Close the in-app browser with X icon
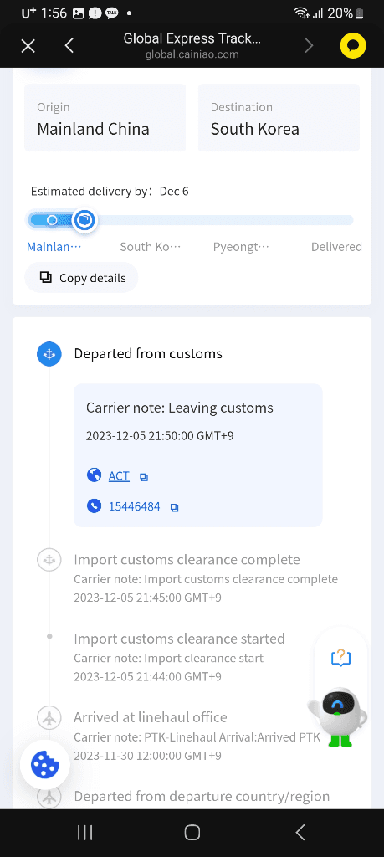Image resolution: width=384 pixels, height=857 pixels. click(x=28, y=46)
